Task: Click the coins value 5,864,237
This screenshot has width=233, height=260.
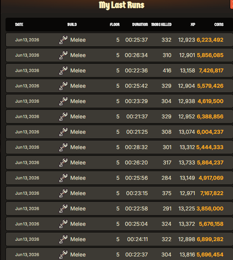Action: [210, 162]
